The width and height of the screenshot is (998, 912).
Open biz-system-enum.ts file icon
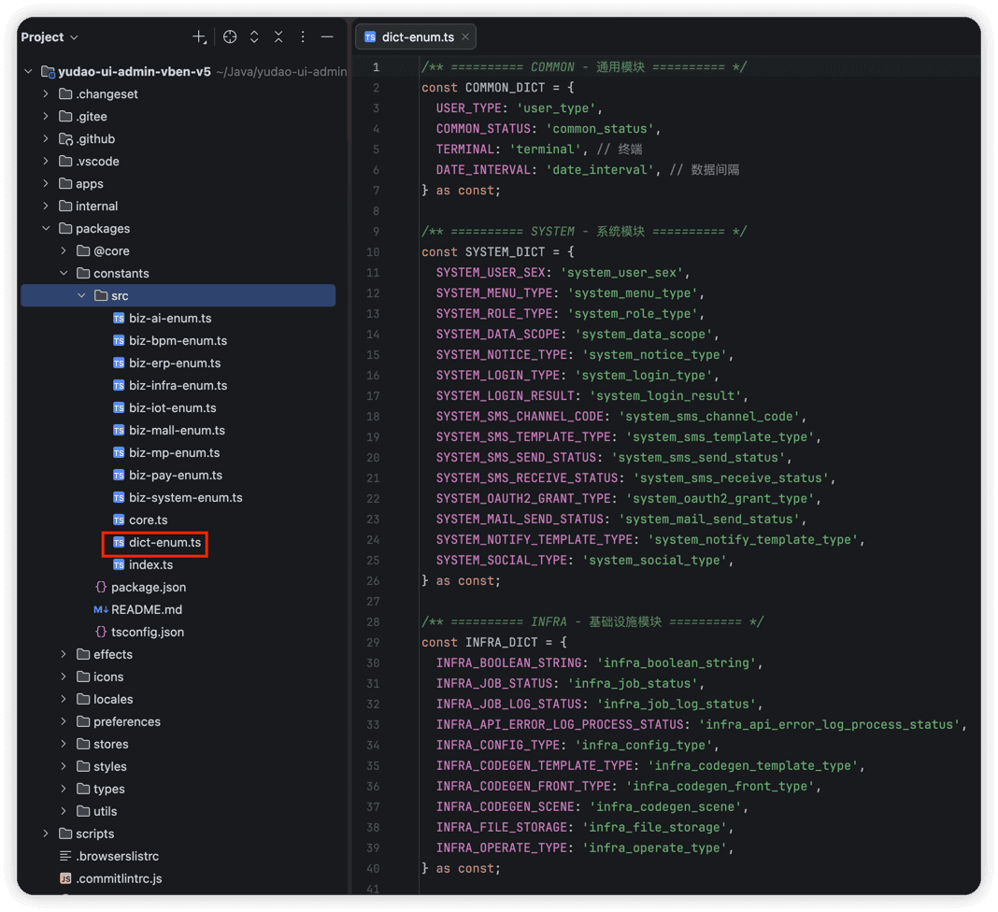119,498
